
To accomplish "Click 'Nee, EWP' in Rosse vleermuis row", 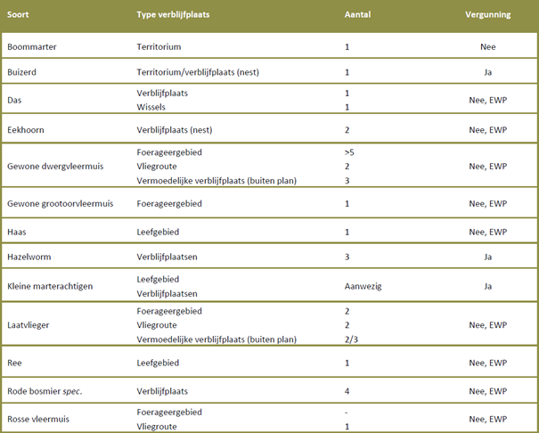I will [488, 419].
